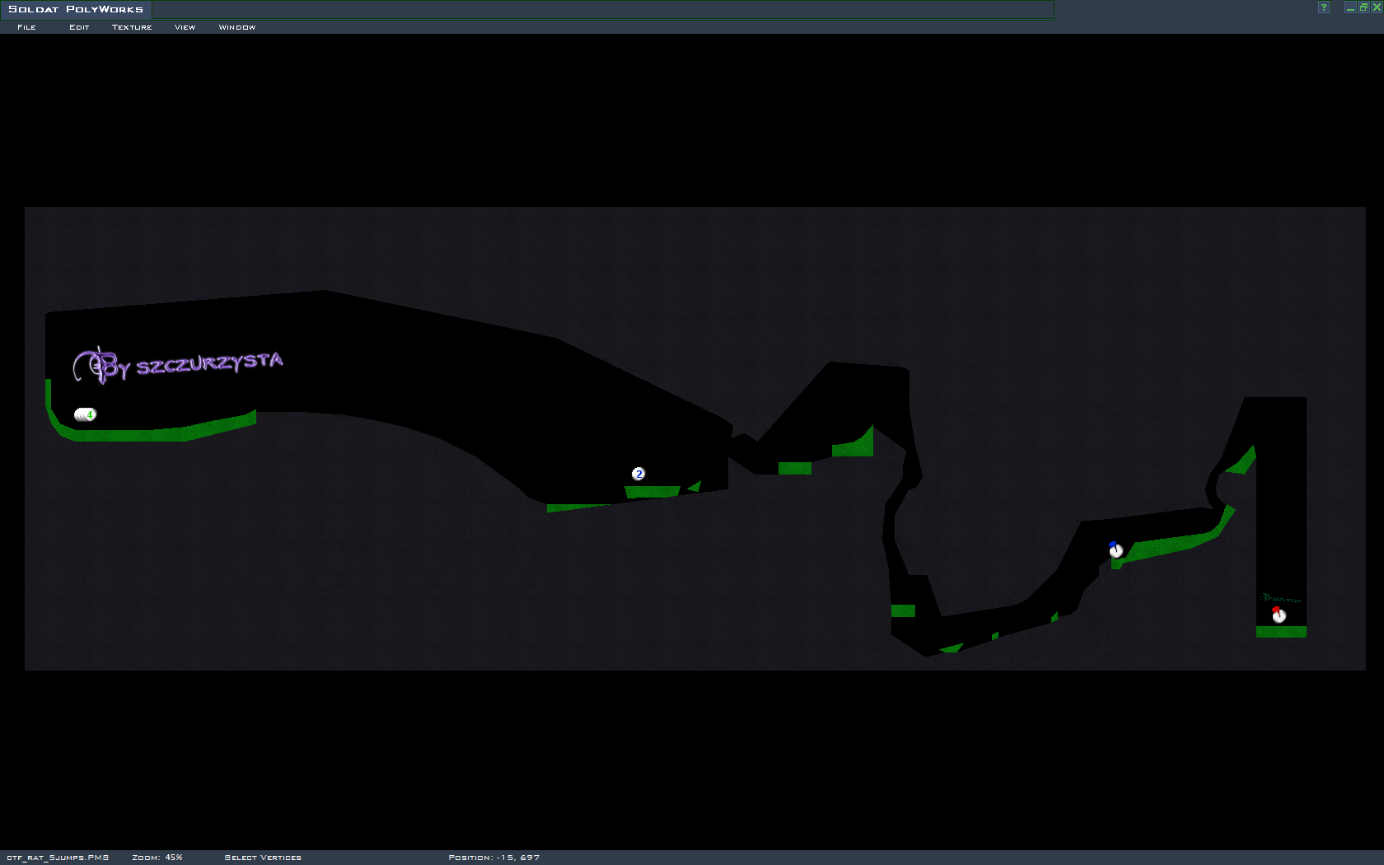Image resolution: width=1384 pixels, height=865 pixels.
Task: Click the purple 'By Szczurzysta' logo scenery
Action: [178, 365]
